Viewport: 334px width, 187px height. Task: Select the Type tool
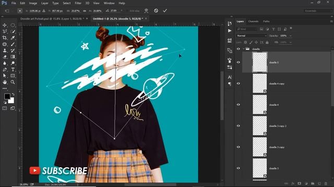click(13, 70)
